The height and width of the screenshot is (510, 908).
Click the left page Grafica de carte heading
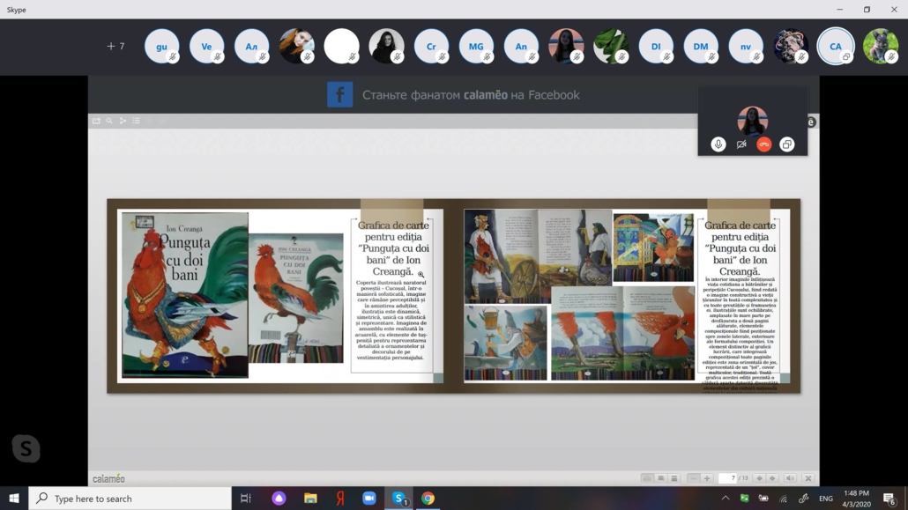393,248
